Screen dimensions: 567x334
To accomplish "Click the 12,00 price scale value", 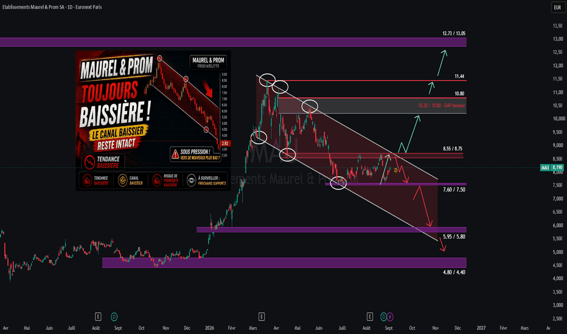I will point(558,66).
